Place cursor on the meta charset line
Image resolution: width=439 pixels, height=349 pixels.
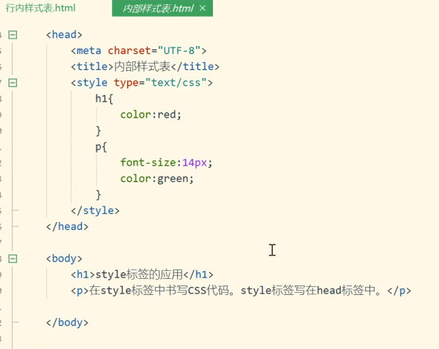tap(139, 50)
